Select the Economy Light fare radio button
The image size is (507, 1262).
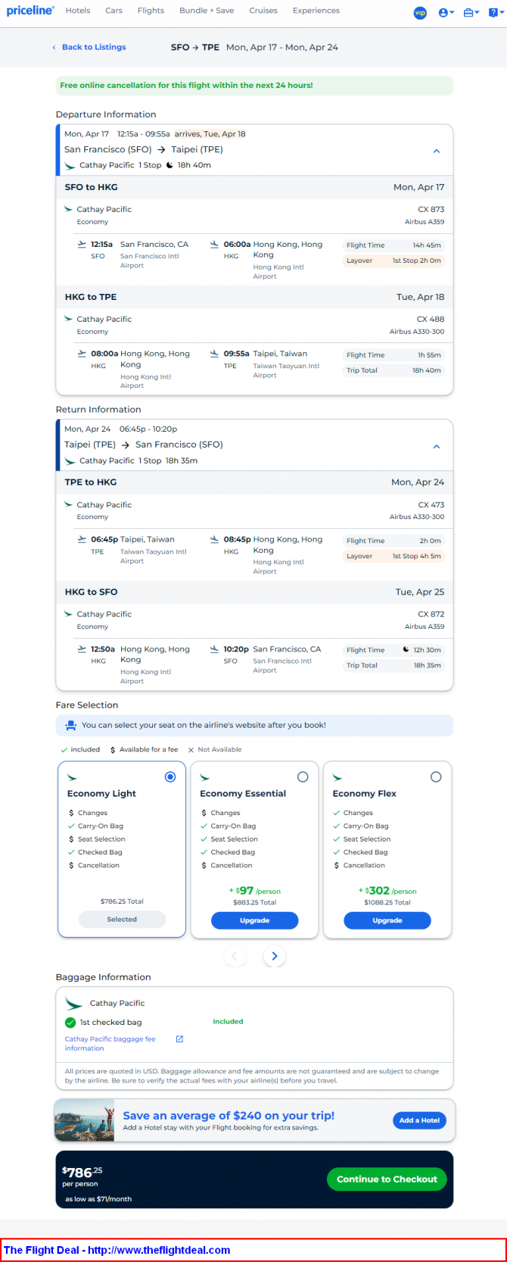click(x=170, y=777)
